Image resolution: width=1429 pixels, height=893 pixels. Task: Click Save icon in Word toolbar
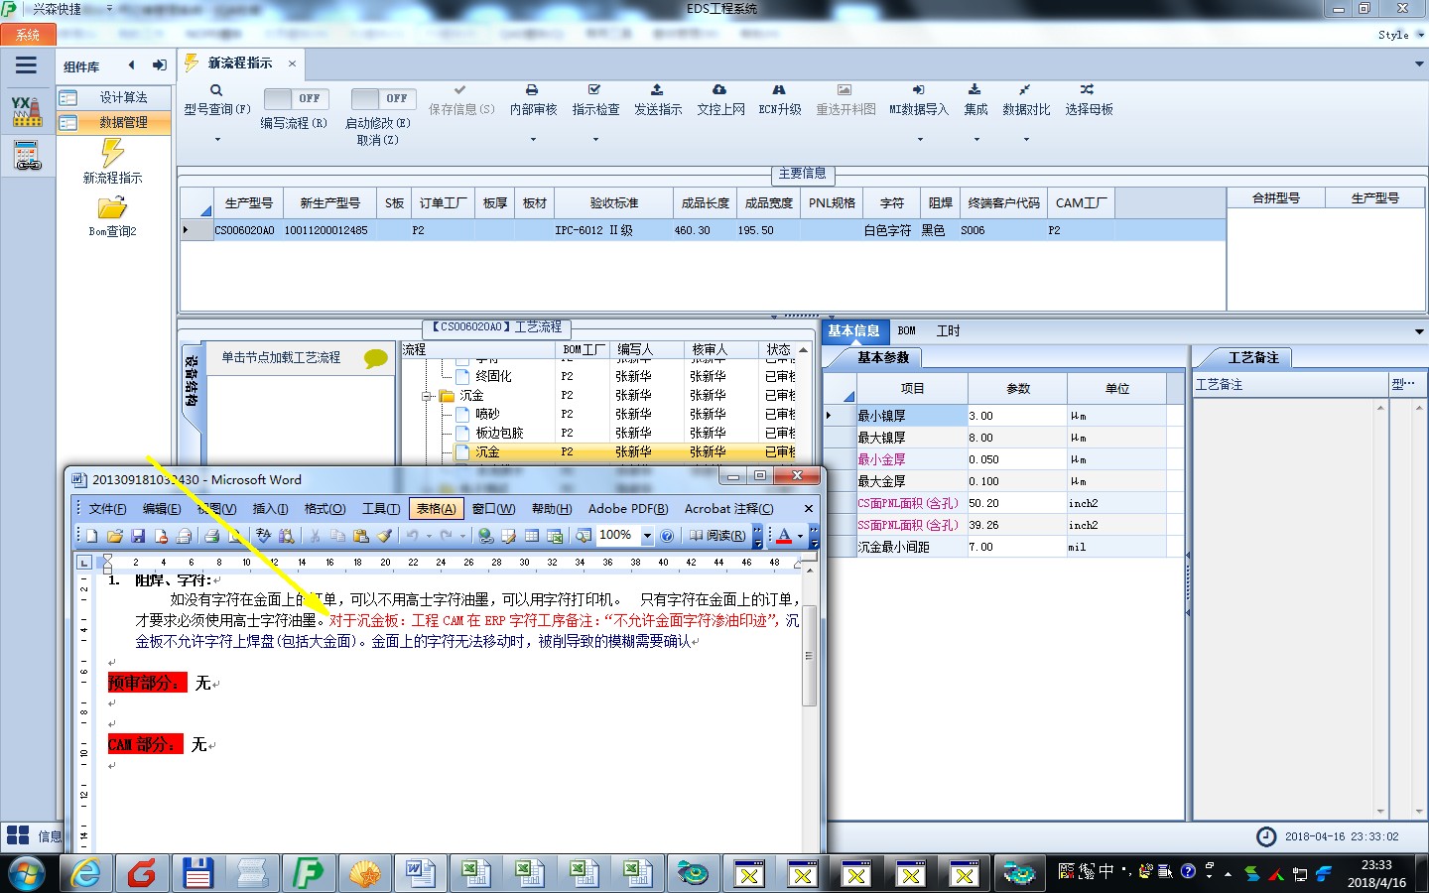click(138, 536)
